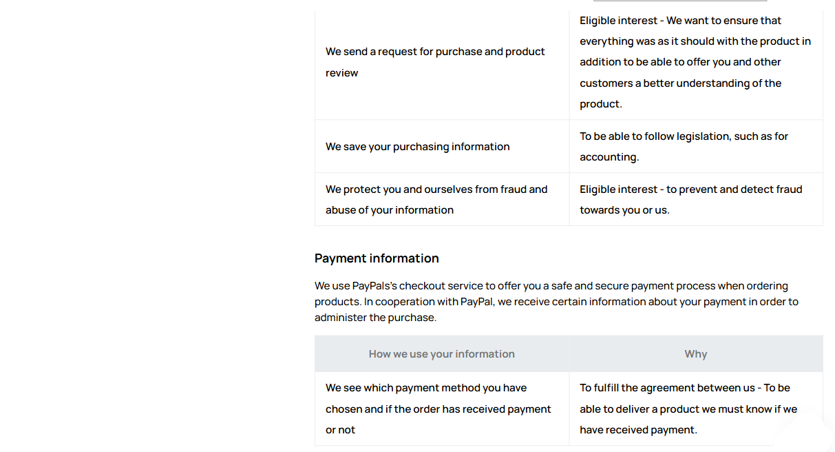Click the "Why" column header
The height and width of the screenshot is (452, 835).
[x=695, y=354]
